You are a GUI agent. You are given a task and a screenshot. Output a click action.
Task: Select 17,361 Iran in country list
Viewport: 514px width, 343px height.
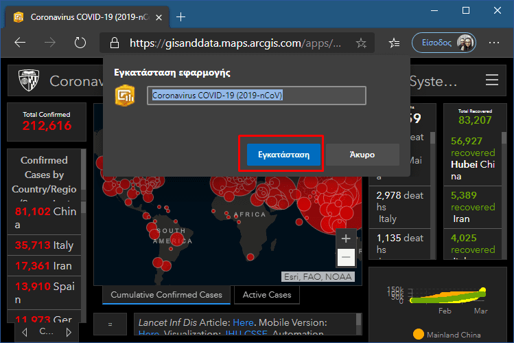click(x=44, y=266)
